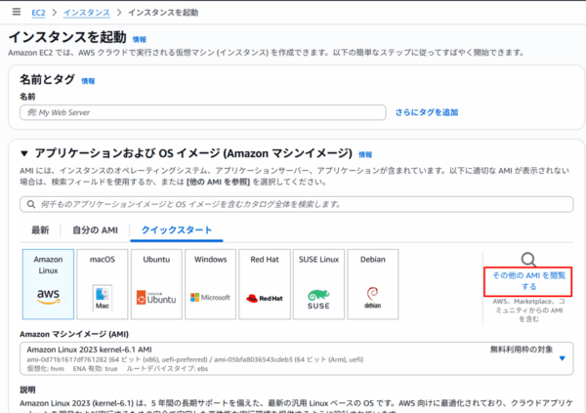Viewport: 586px width, 413px height.
Task: Select the SUSE Linux tile
Action: pyautogui.click(x=318, y=284)
